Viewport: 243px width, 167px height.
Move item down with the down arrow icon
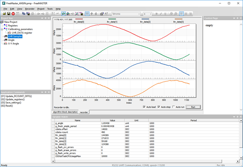click(x=96, y=14)
